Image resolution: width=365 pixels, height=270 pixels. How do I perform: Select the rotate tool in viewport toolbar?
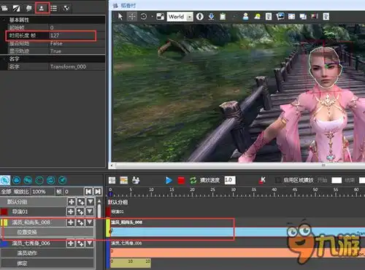coord(144,17)
